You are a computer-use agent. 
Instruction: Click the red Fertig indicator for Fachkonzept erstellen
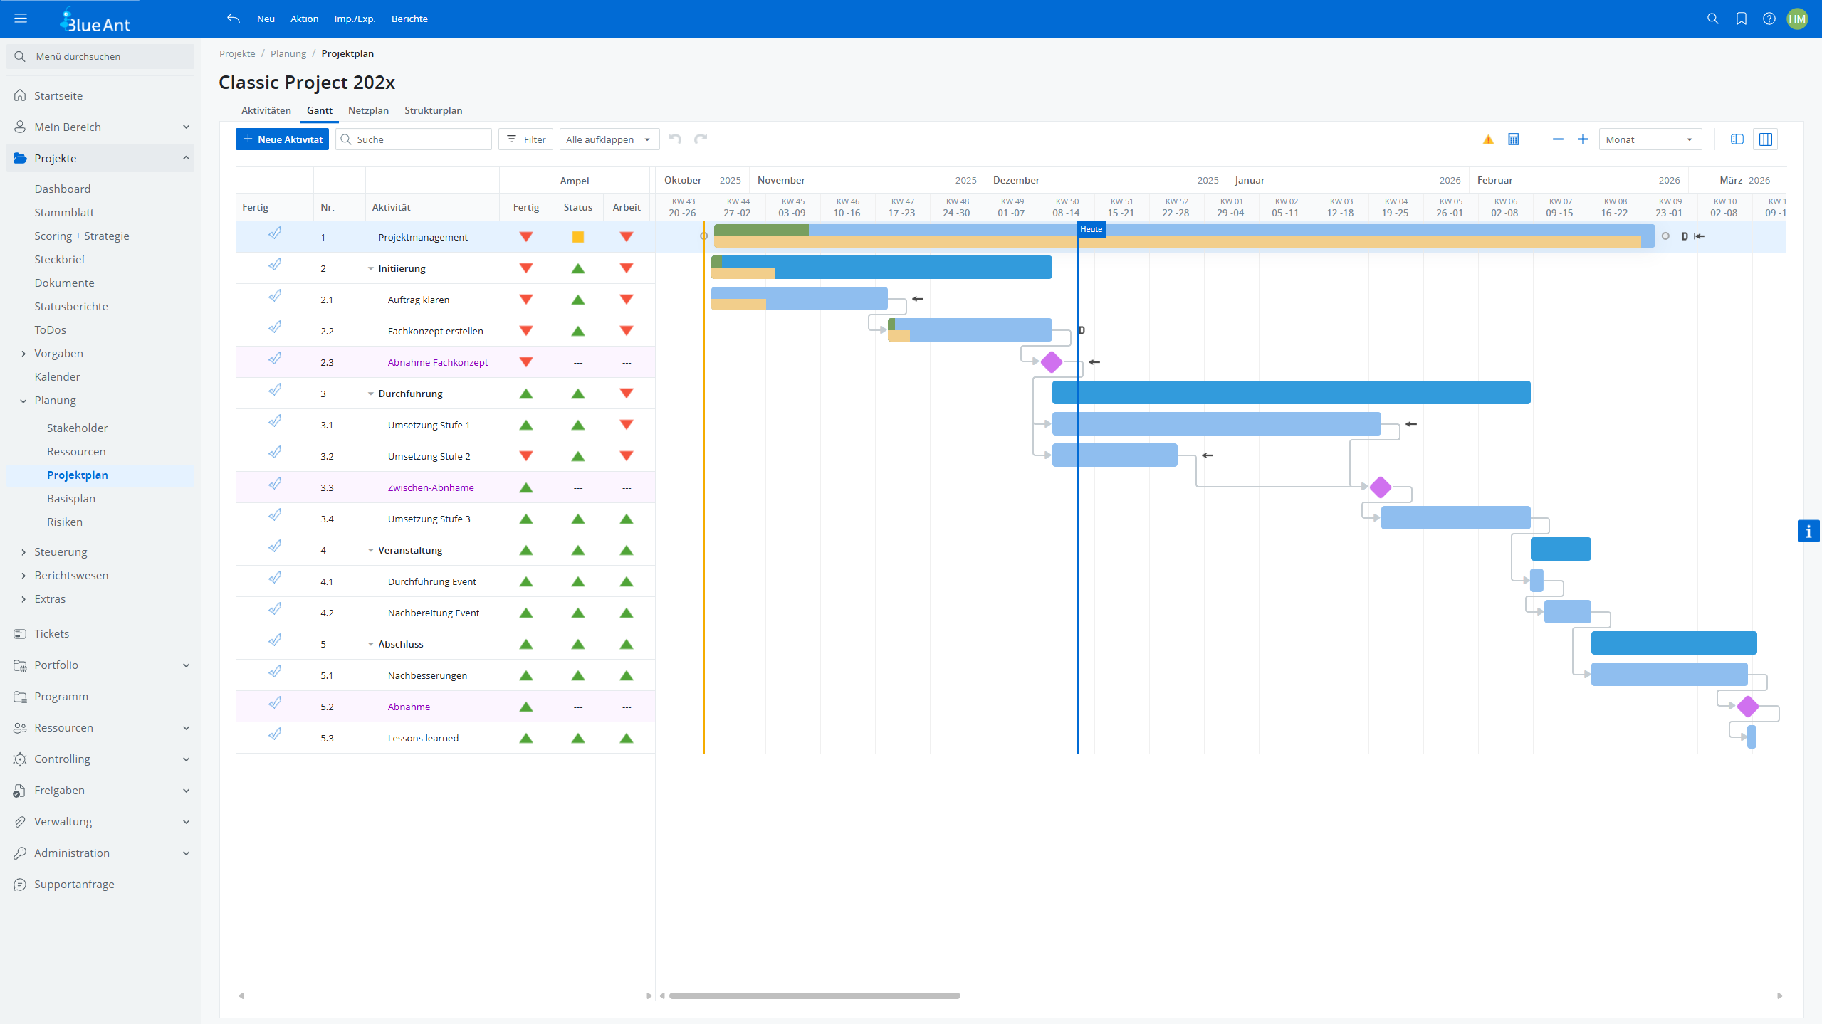(x=526, y=330)
